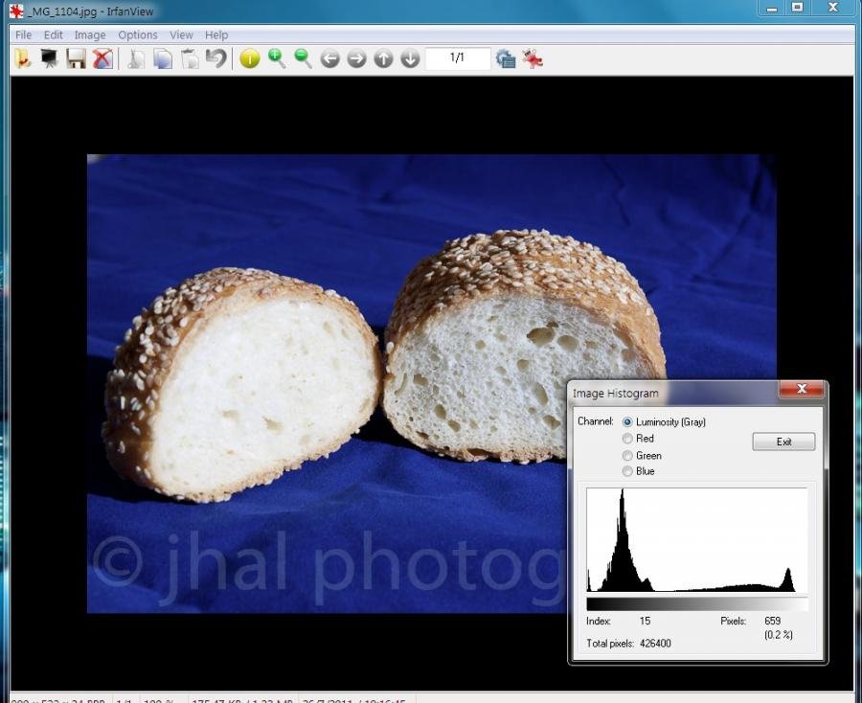Image resolution: width=862 pixels, height=703 pixels.
Task: Cut selection with the scissors icon
Action: (135, 58)
